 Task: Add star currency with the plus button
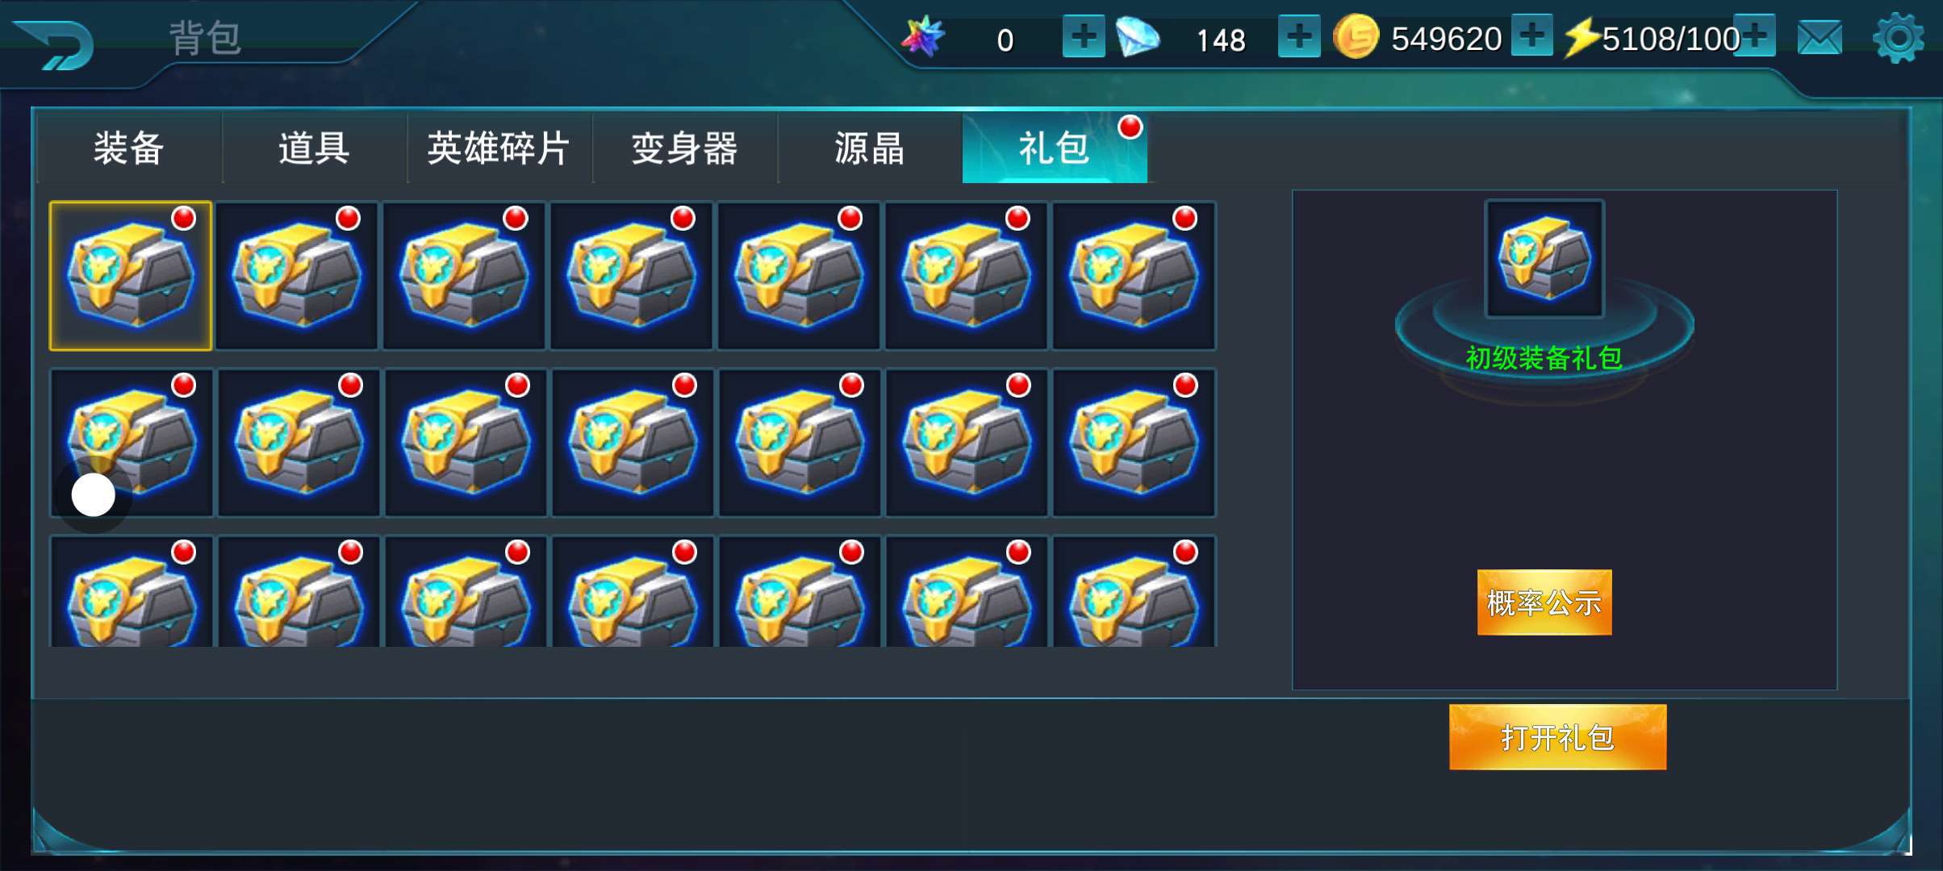tap(1083, 36)
